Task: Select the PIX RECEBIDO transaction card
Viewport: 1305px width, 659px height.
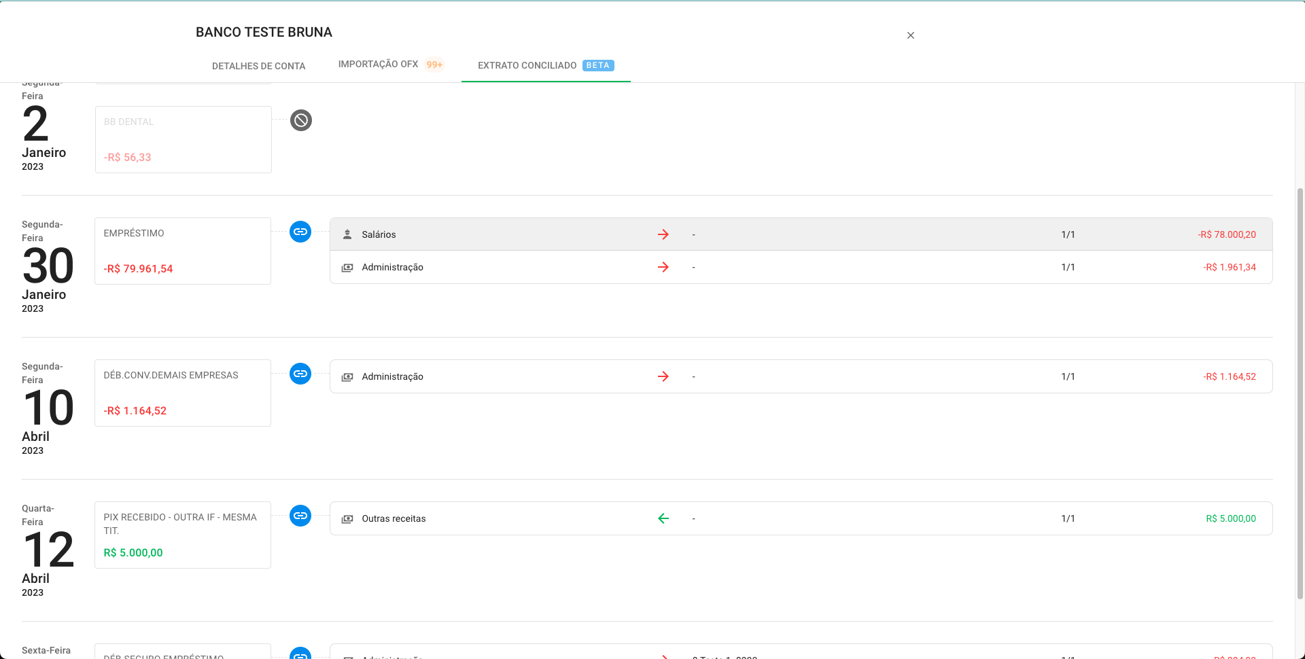Action: (183, 535)
